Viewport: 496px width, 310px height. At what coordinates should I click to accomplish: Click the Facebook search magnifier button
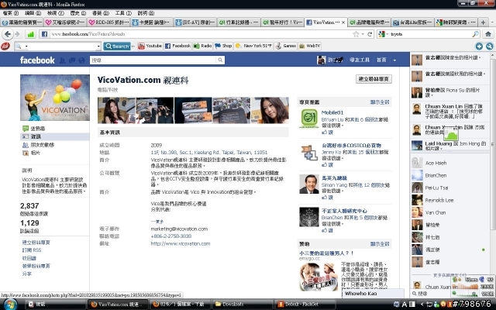coord(220,60)
